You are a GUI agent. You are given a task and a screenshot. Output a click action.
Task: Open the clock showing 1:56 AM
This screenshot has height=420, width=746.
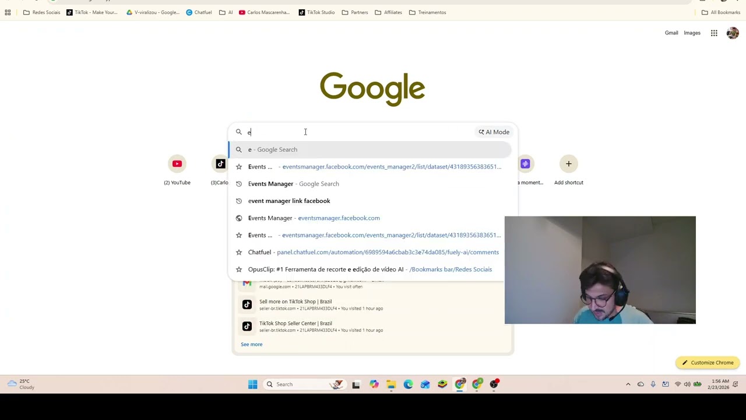(x=720, y=384)
